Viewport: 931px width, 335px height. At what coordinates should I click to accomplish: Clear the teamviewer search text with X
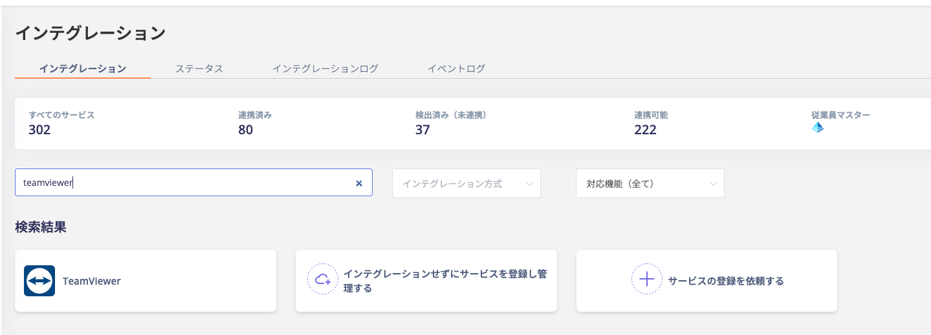click(x=359, y=183)
